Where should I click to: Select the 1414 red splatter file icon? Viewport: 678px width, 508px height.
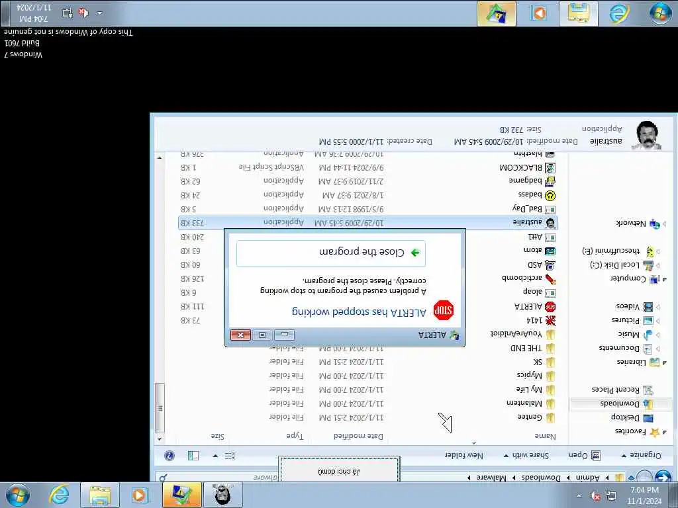[x=550, y=321]
